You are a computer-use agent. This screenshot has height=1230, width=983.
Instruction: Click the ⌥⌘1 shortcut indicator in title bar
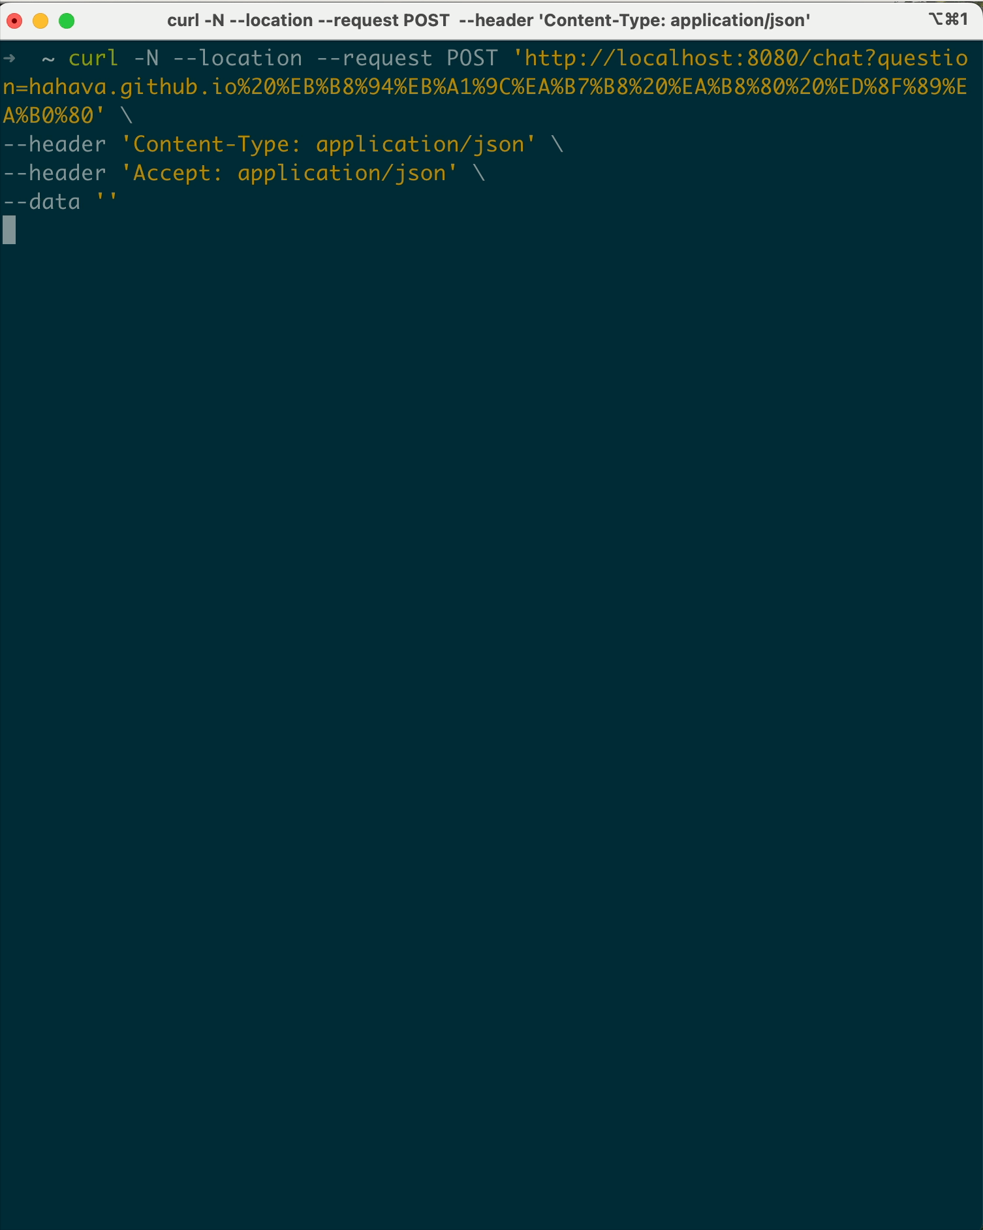pos(948,20)
